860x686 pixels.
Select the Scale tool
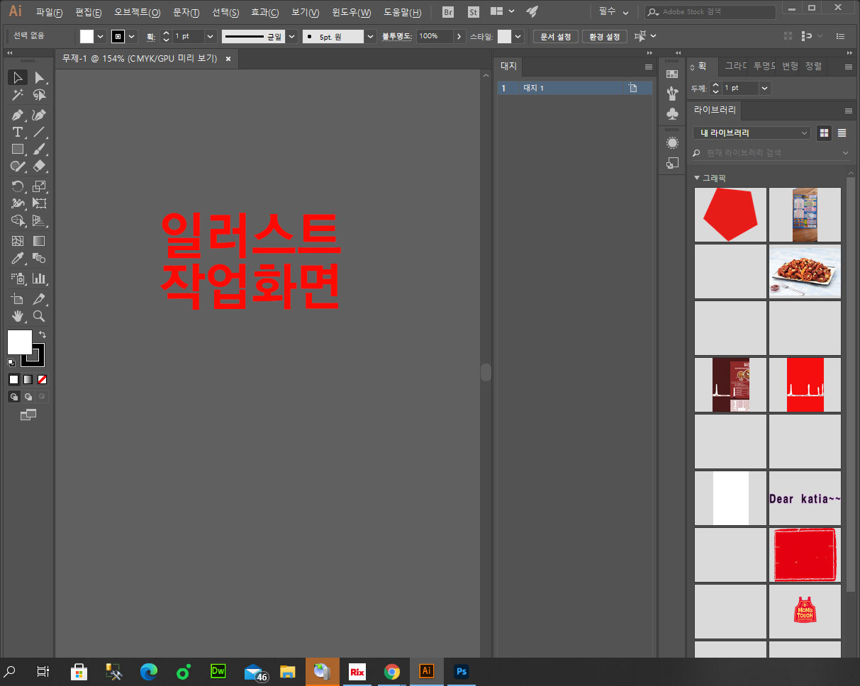[40, 186]
